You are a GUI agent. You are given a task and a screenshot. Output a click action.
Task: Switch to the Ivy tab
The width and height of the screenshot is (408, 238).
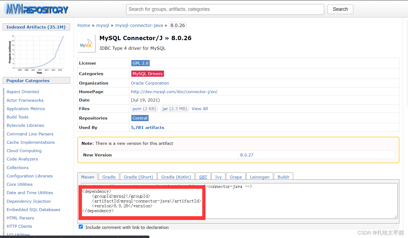pyautogui.click(x=218, y=177)
